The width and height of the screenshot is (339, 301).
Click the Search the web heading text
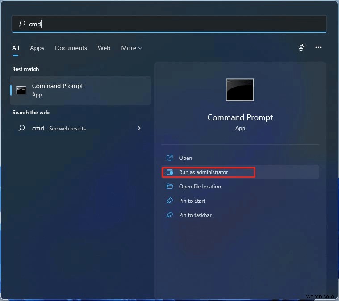click(x=31, y=113)
